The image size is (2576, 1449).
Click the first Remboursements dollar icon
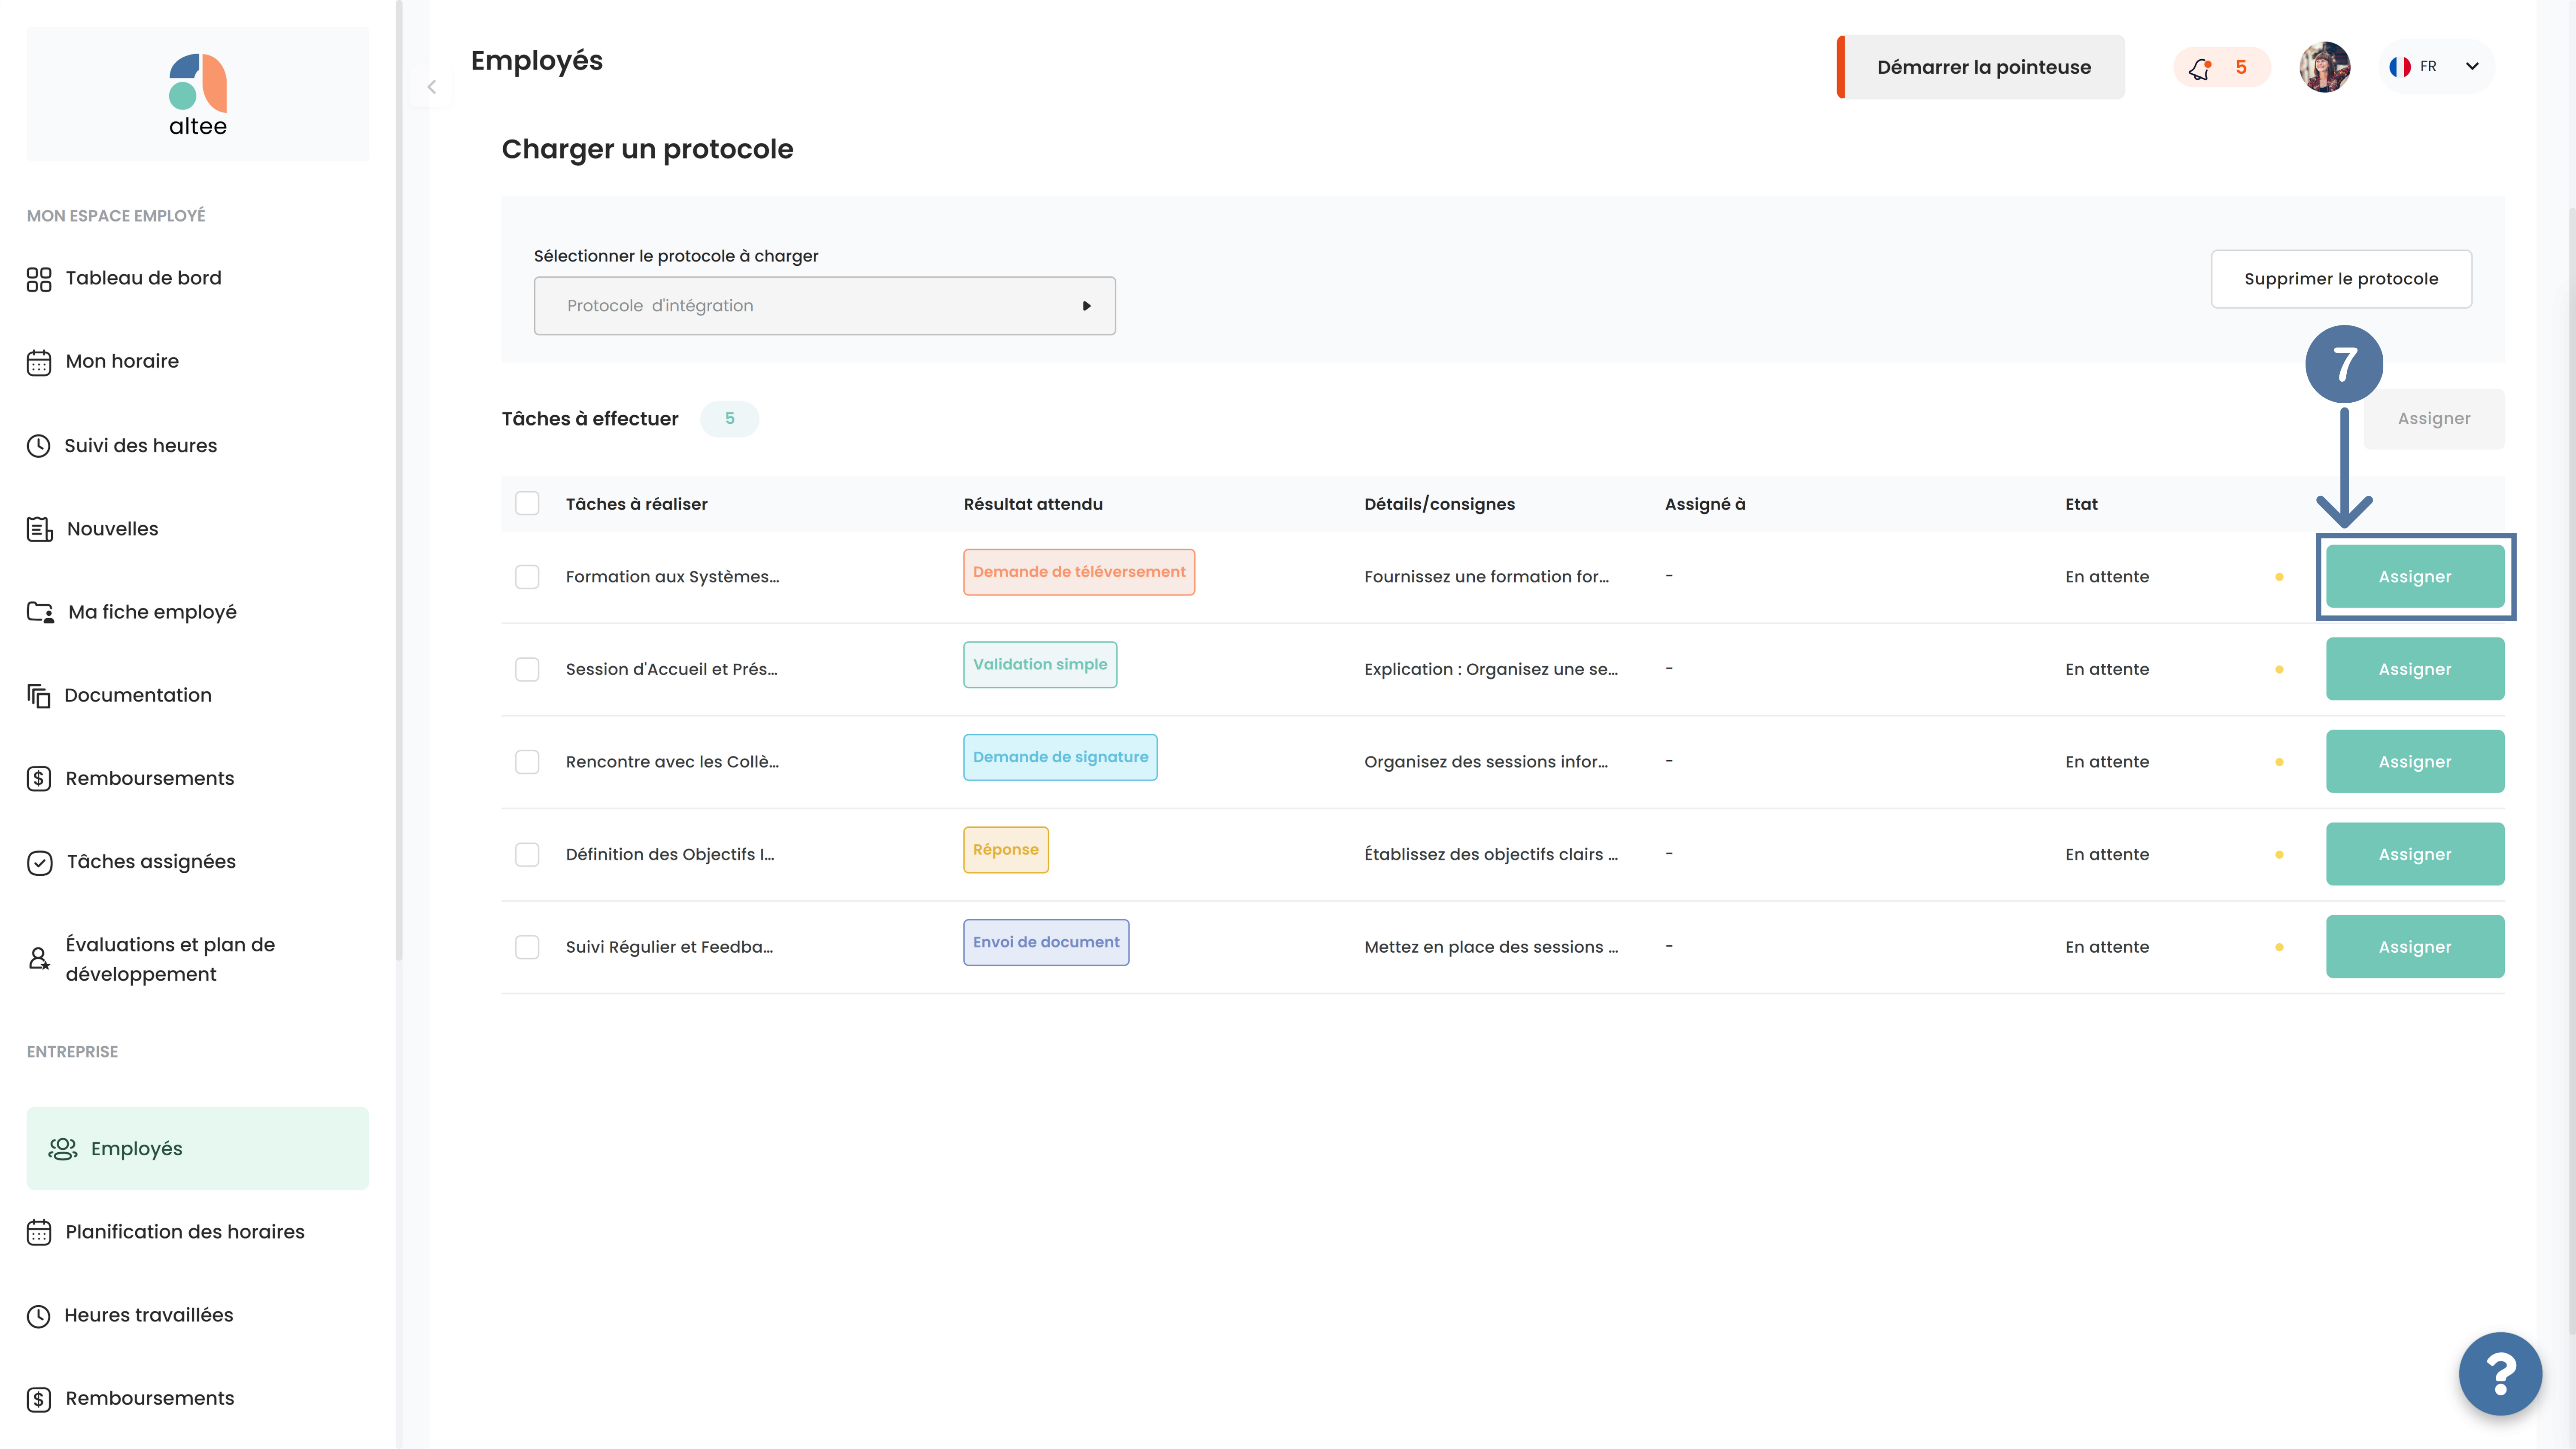39,779
